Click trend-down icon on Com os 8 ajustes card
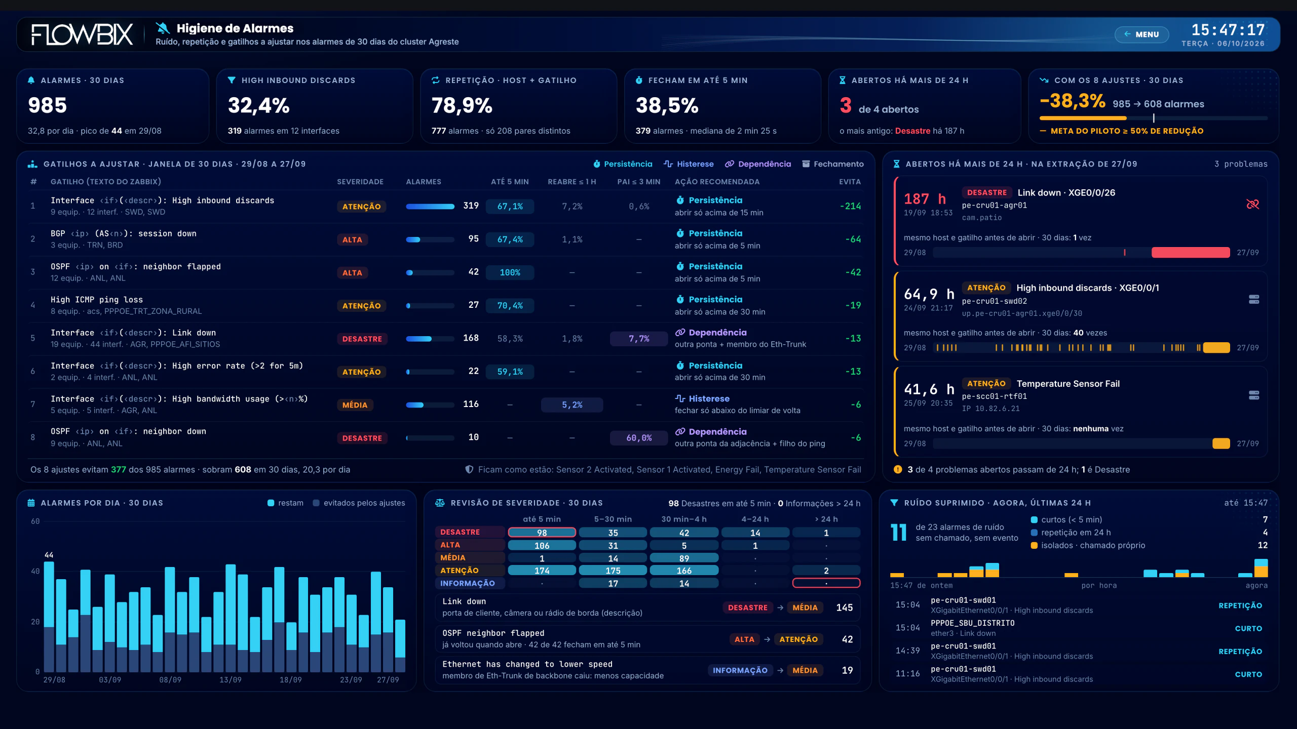The width and height of the screenshot is (1297, 729). pyautogui.click(x=1044, y=80)
